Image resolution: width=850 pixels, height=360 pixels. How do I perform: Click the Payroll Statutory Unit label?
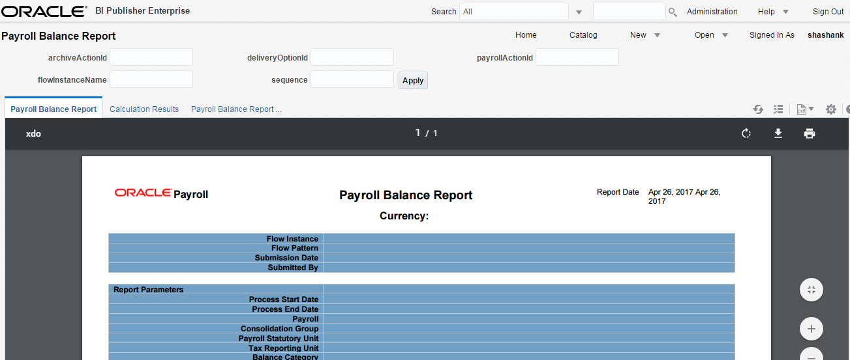pyautogui.click(x=279, y=339)
